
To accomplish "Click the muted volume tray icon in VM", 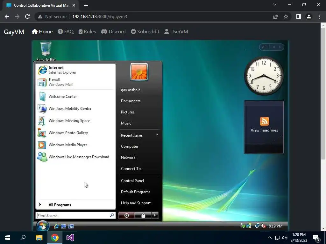I will (x=263, y=226).
